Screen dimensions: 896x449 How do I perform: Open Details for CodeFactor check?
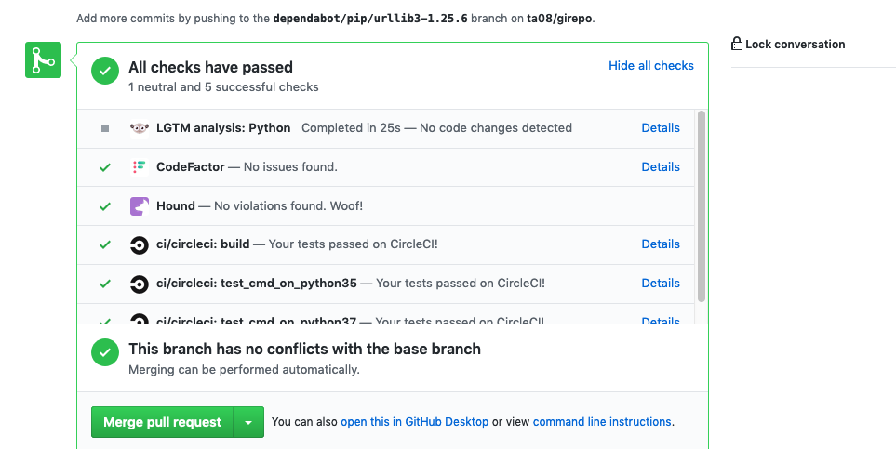[x=661, y=166]
